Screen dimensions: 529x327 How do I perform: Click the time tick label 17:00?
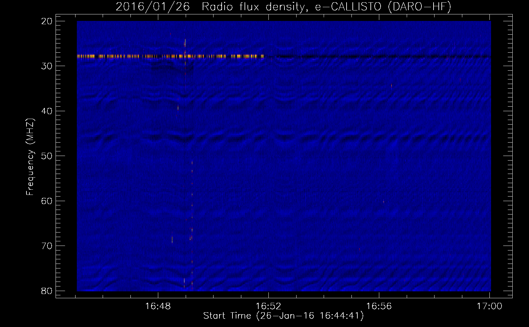coord(489,306)
